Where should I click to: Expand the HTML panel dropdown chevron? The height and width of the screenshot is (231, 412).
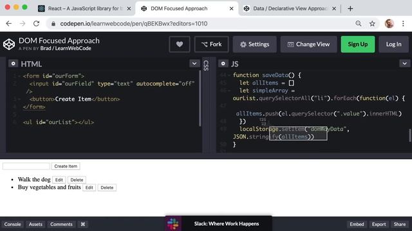(194, 64)
